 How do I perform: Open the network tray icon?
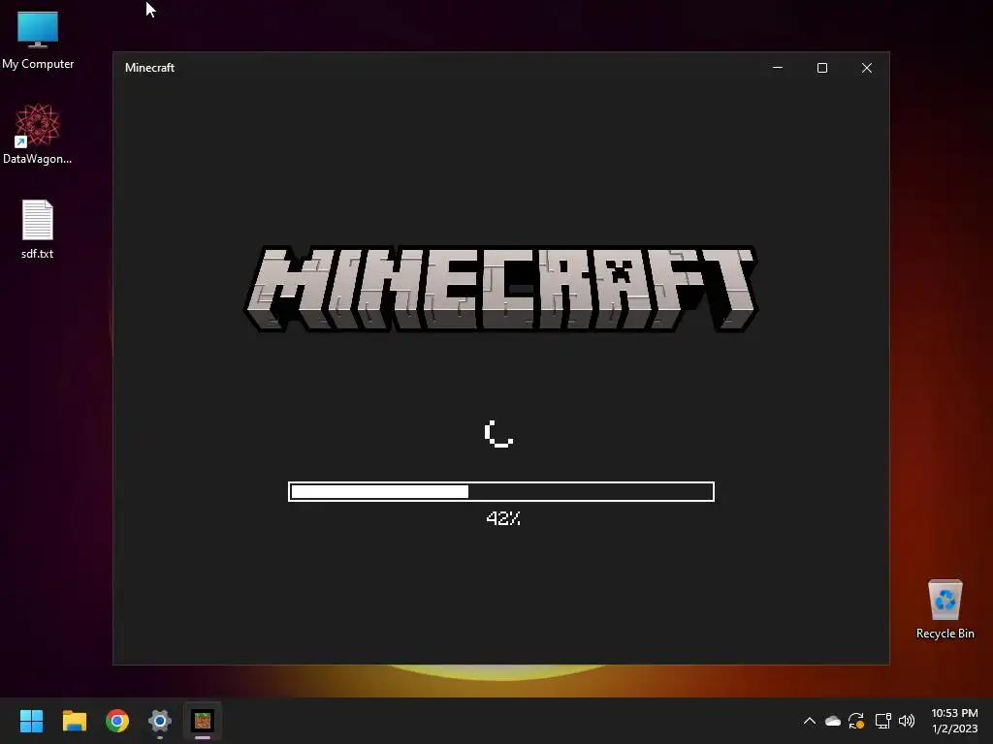(x=882, y=721)
